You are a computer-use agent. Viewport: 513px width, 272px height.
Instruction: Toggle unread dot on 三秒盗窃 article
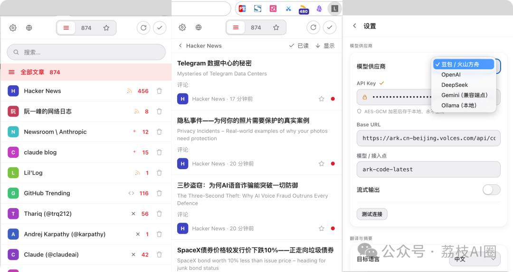click(332, 228)
